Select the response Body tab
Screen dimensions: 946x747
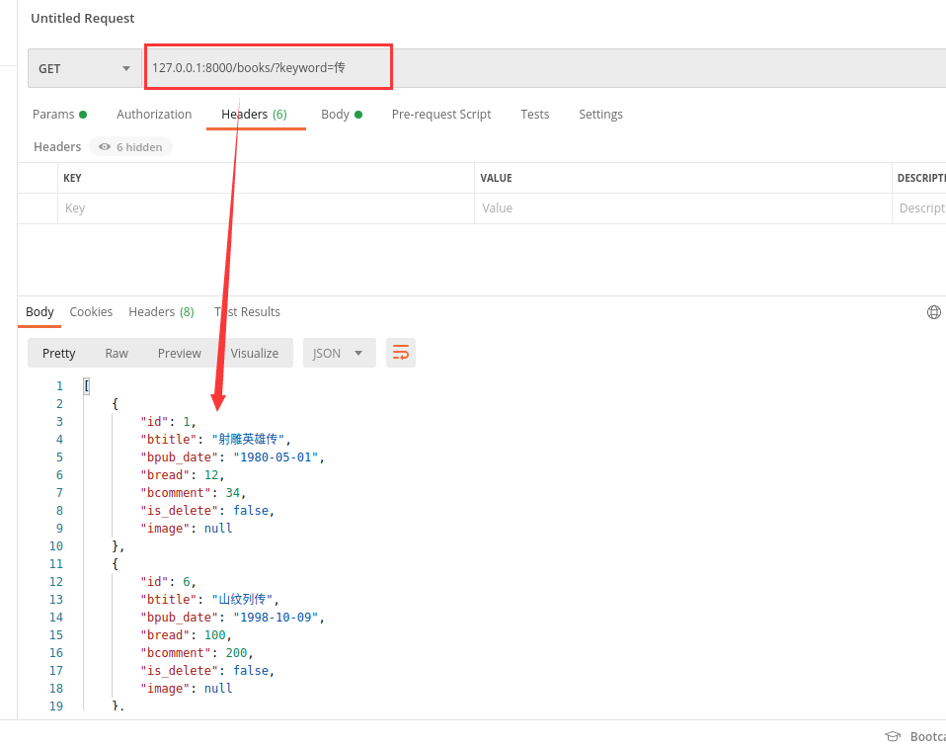coord(39,311)
